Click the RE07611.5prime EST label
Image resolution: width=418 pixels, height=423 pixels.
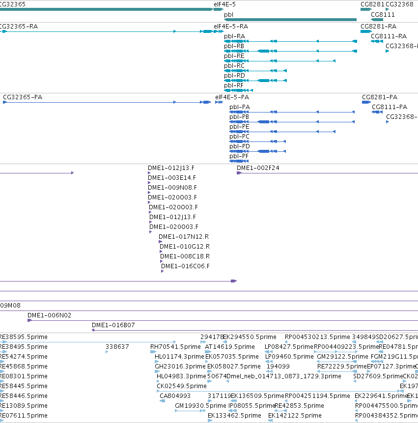tap(24, 416)
